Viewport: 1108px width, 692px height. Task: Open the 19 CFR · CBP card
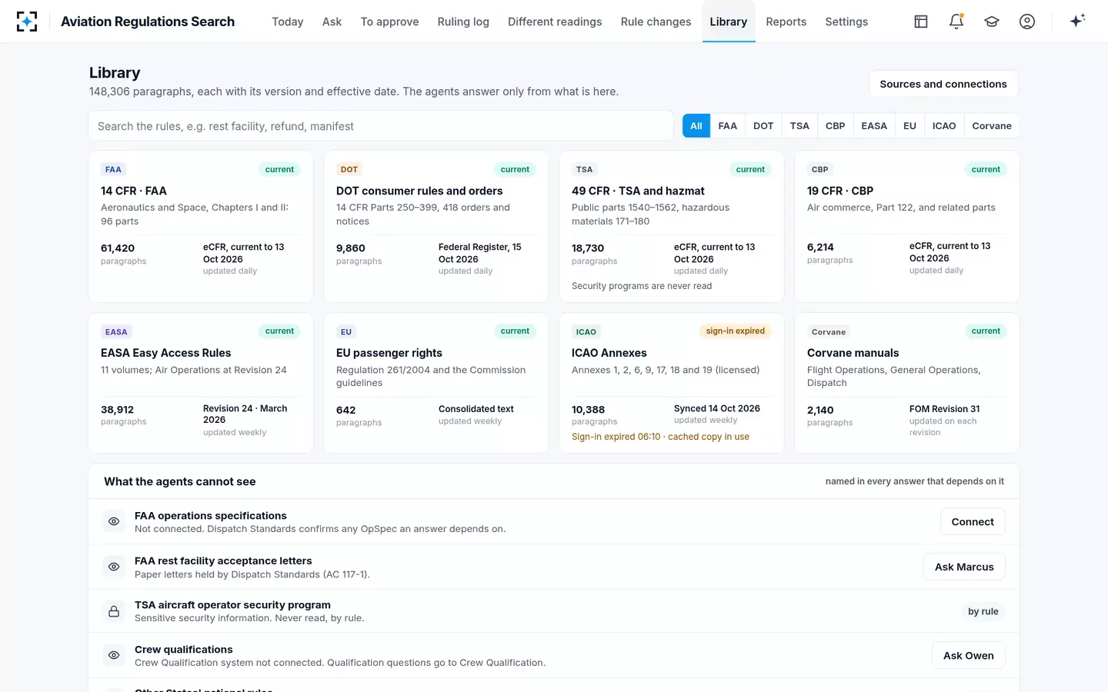(x=907, y=227)
